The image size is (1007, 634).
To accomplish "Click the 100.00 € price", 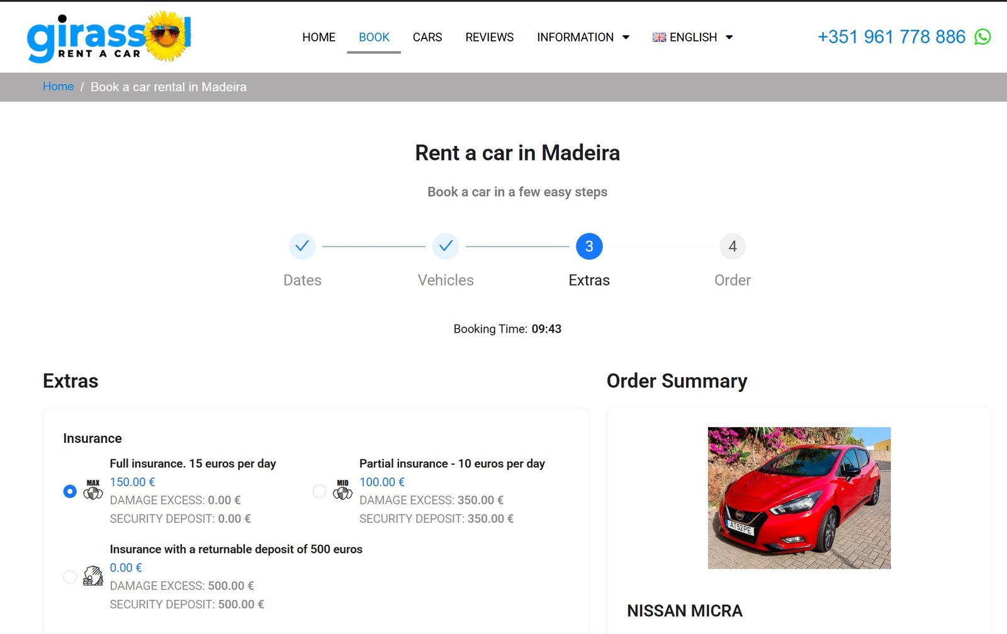I will 382,482.
